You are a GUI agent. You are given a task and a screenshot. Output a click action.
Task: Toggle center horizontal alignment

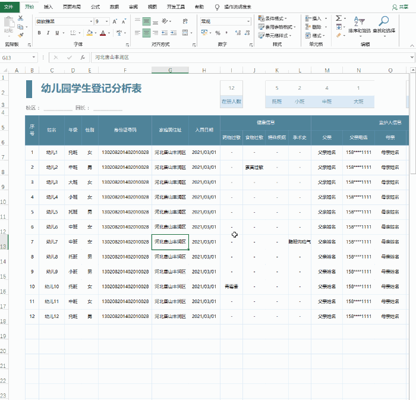click(x=146, y=33)
